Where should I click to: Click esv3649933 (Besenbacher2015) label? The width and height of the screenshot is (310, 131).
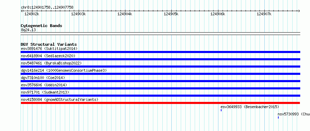[250, 107]
